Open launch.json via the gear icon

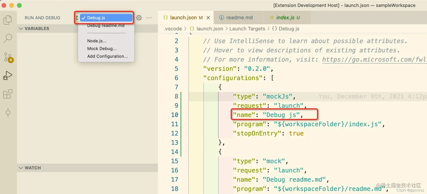click(x=139, y=18)
